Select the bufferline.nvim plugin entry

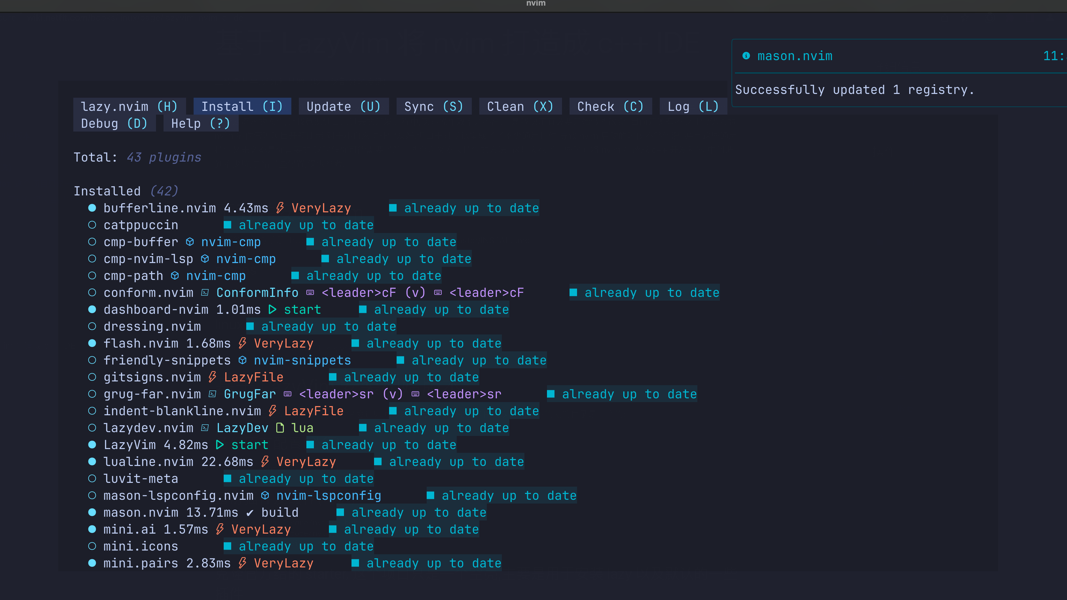[159, 208]
